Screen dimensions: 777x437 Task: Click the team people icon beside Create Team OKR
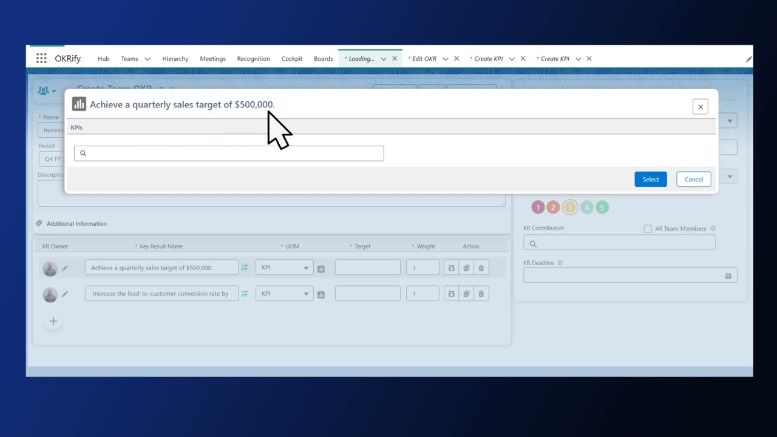coord(43,90)
